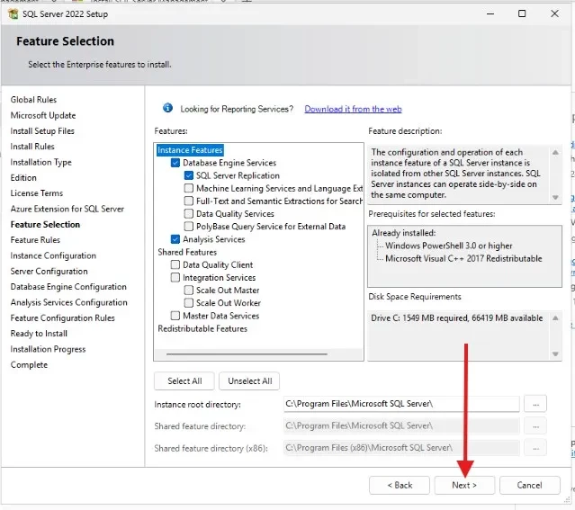The image size is (575, 510).
Task: Click the Unselect All button
Action: [x=250, y=381]
